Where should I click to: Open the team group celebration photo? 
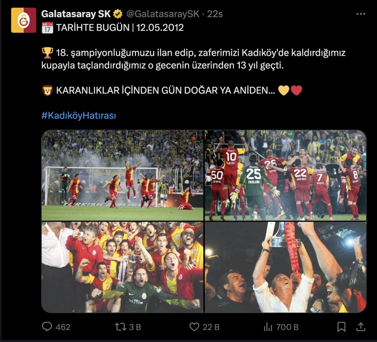click(123, 267)
